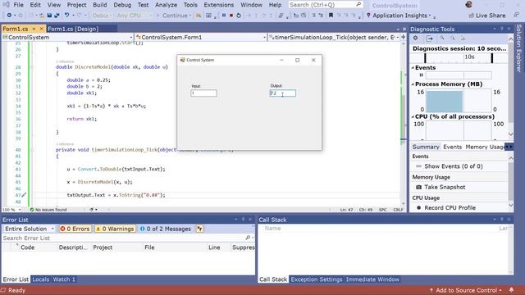Click Application Insights pin icon
The height and width of the screenshot is (295, 525).
(368, 16)
